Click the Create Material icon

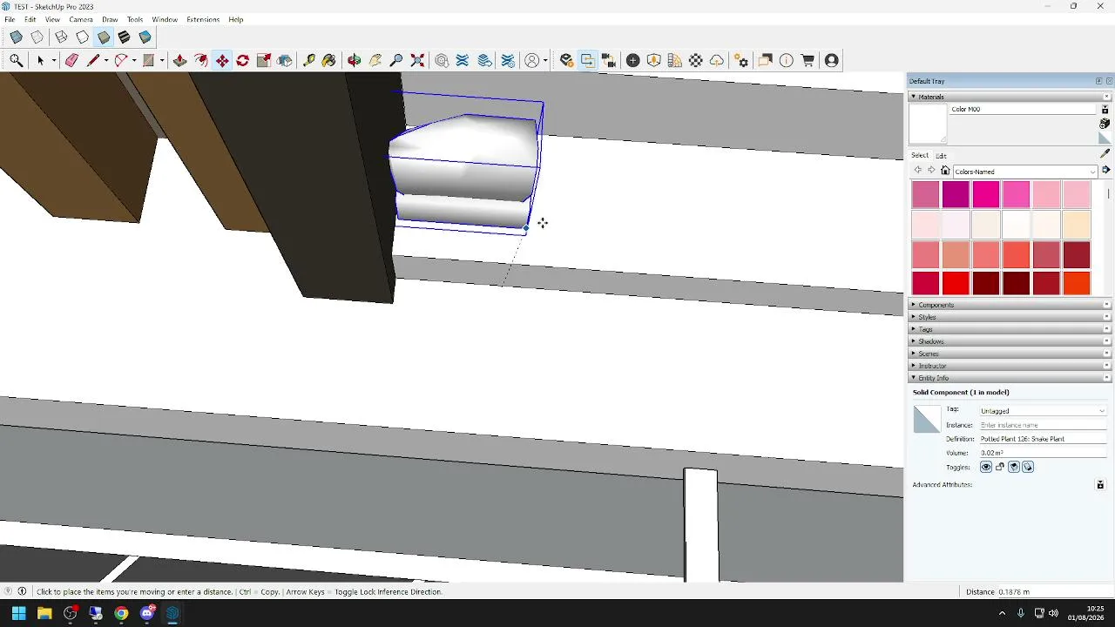pos(1105,124)
